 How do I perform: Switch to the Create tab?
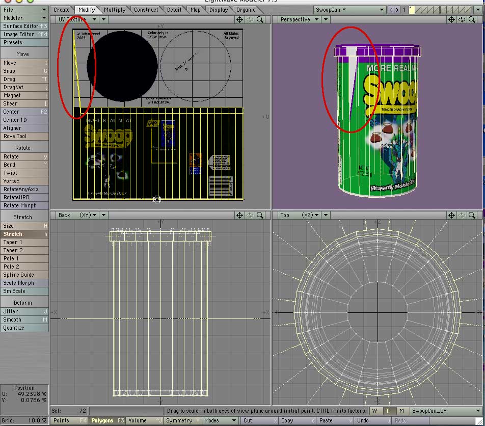[61, 10]
